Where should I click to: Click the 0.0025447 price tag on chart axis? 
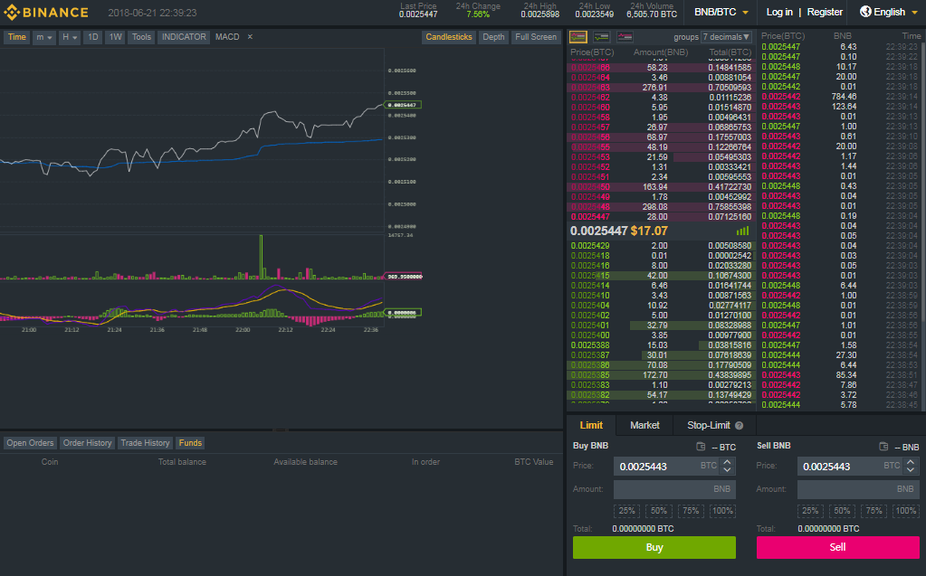(403, 105)
